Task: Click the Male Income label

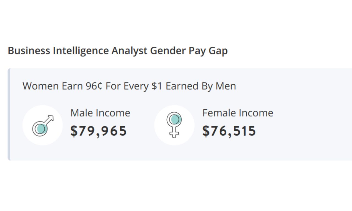Action: [100, 113]
